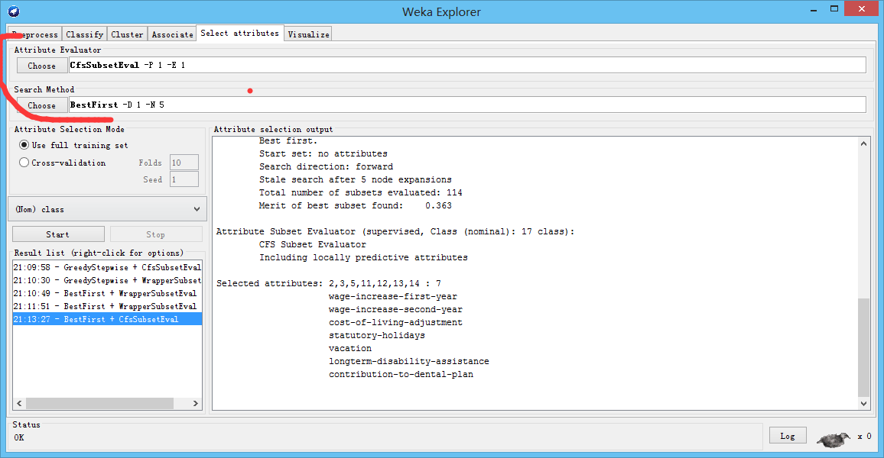Click result list scroll right arrow
The height and width of the screenshot is (458, 884).
[x=196, y=404]
